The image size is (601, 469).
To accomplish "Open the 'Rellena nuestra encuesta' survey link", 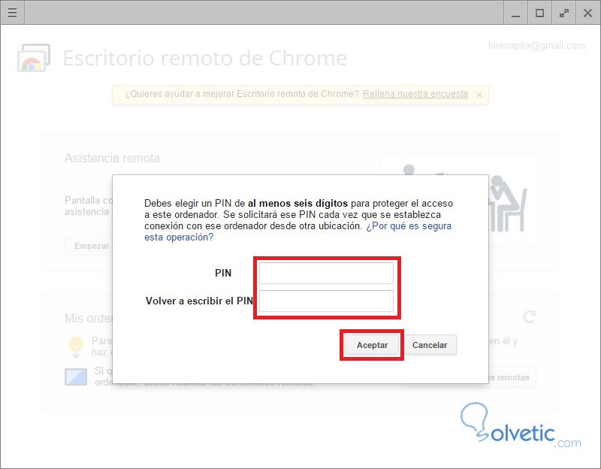I will coord(415,94).
